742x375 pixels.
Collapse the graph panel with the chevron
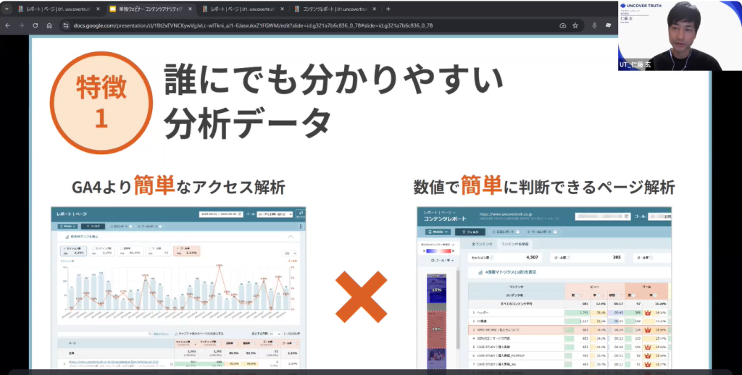[291, 237]
